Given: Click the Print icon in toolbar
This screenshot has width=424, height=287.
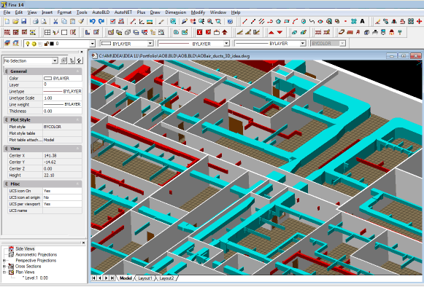Looking at the screenshot, I should (x=36, y=22).
